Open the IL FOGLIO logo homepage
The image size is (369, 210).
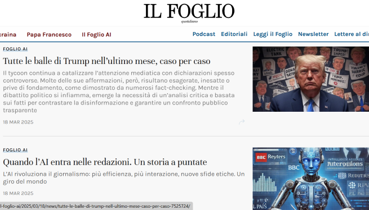[189, 13]
